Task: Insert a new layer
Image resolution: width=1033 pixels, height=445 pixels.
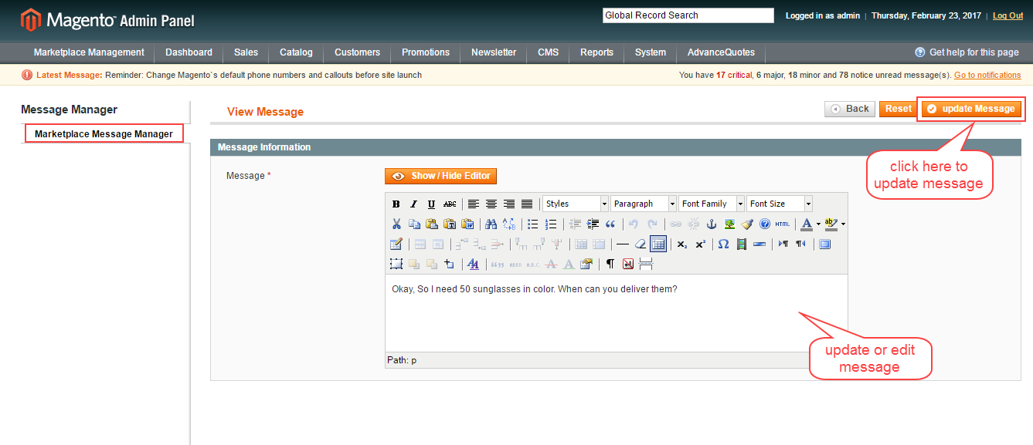Action: point(396,264)
